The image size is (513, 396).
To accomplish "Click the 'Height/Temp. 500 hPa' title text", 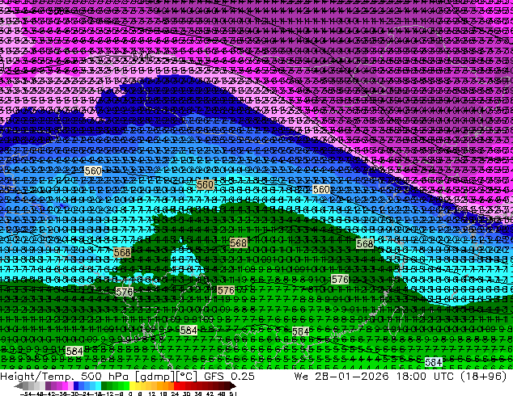I will pos(63,376).
